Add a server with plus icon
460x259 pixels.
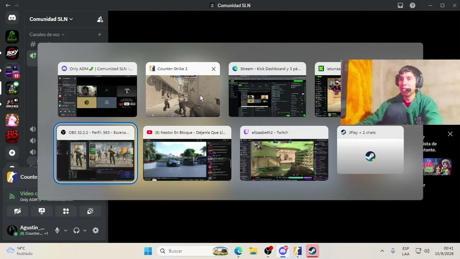[12, 153]
